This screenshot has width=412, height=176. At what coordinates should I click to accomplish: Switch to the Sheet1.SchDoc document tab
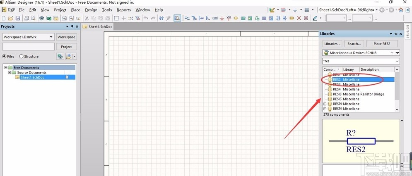tap(97, 27)
